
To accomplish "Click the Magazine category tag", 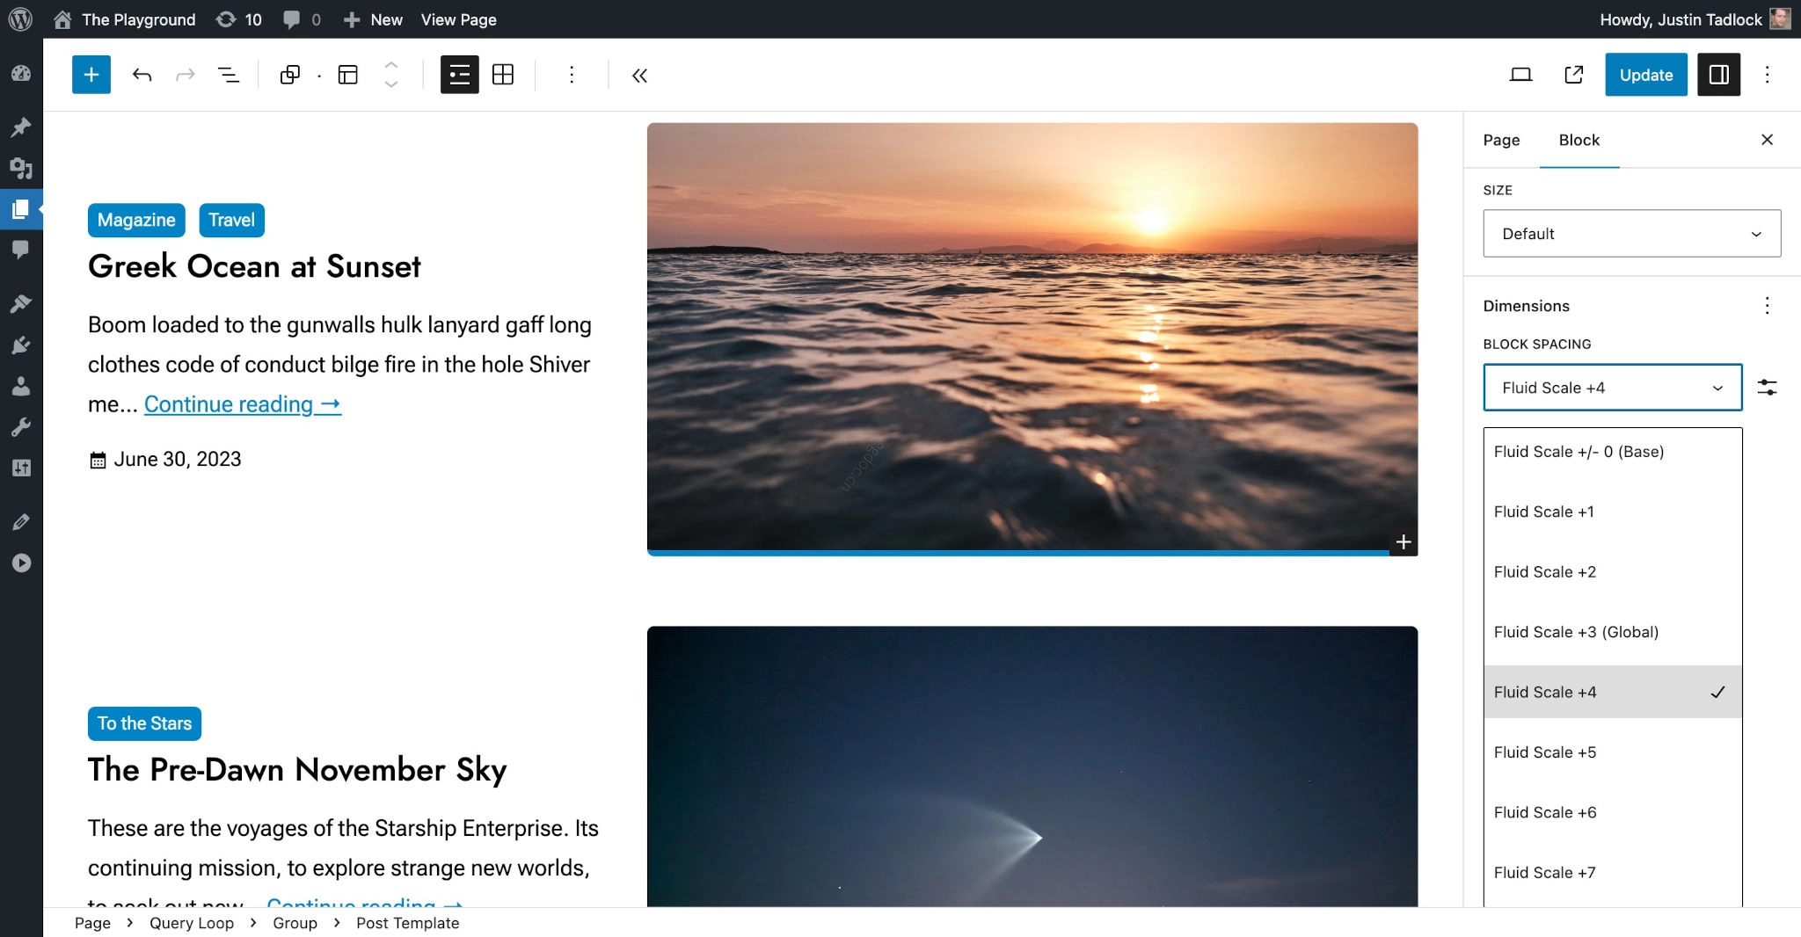I will click(x=136, y=220).
